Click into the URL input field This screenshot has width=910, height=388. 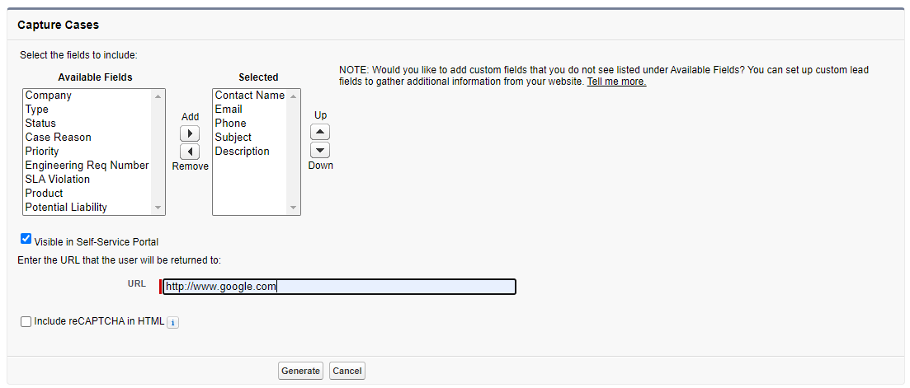click(x=339, y=287)
